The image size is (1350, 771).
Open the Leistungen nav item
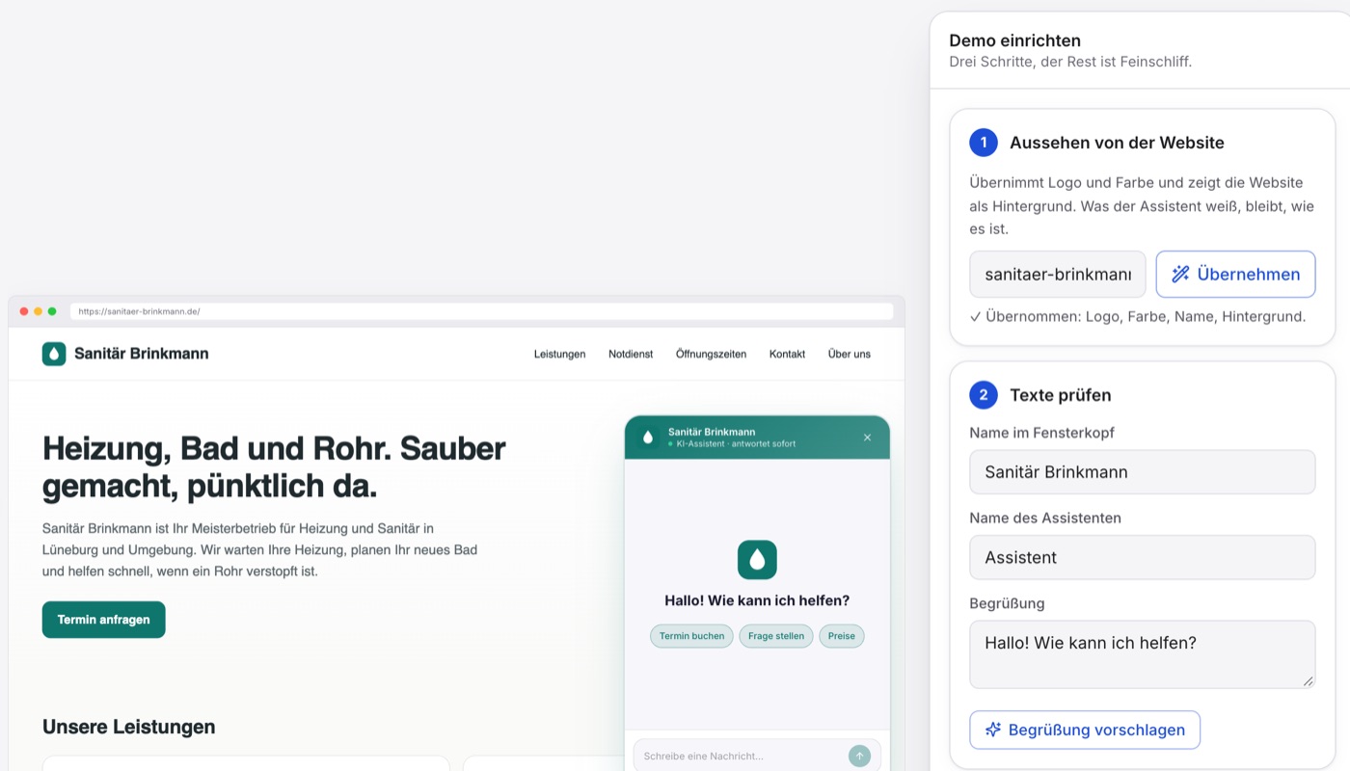(x=559, y=354)
